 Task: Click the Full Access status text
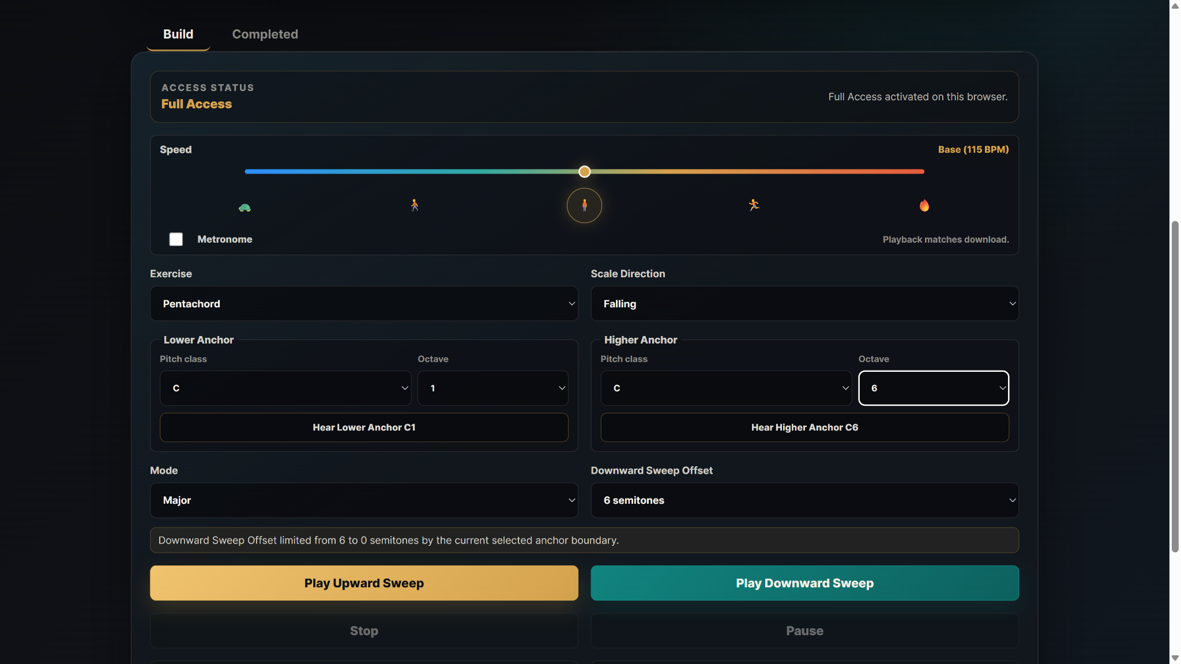click(197, 104)
